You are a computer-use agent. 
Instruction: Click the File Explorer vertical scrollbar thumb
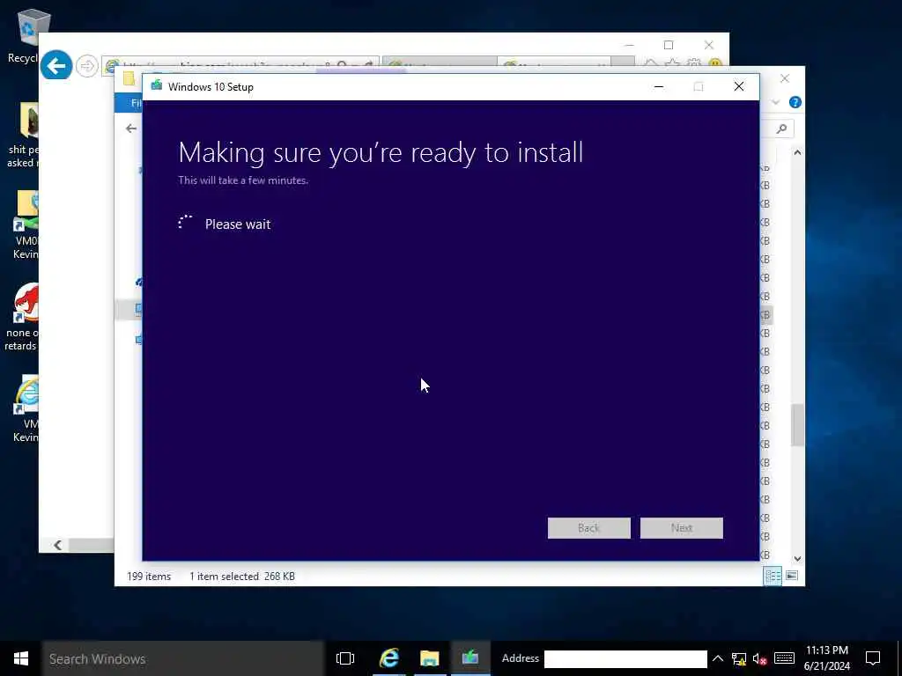(797, 425)
